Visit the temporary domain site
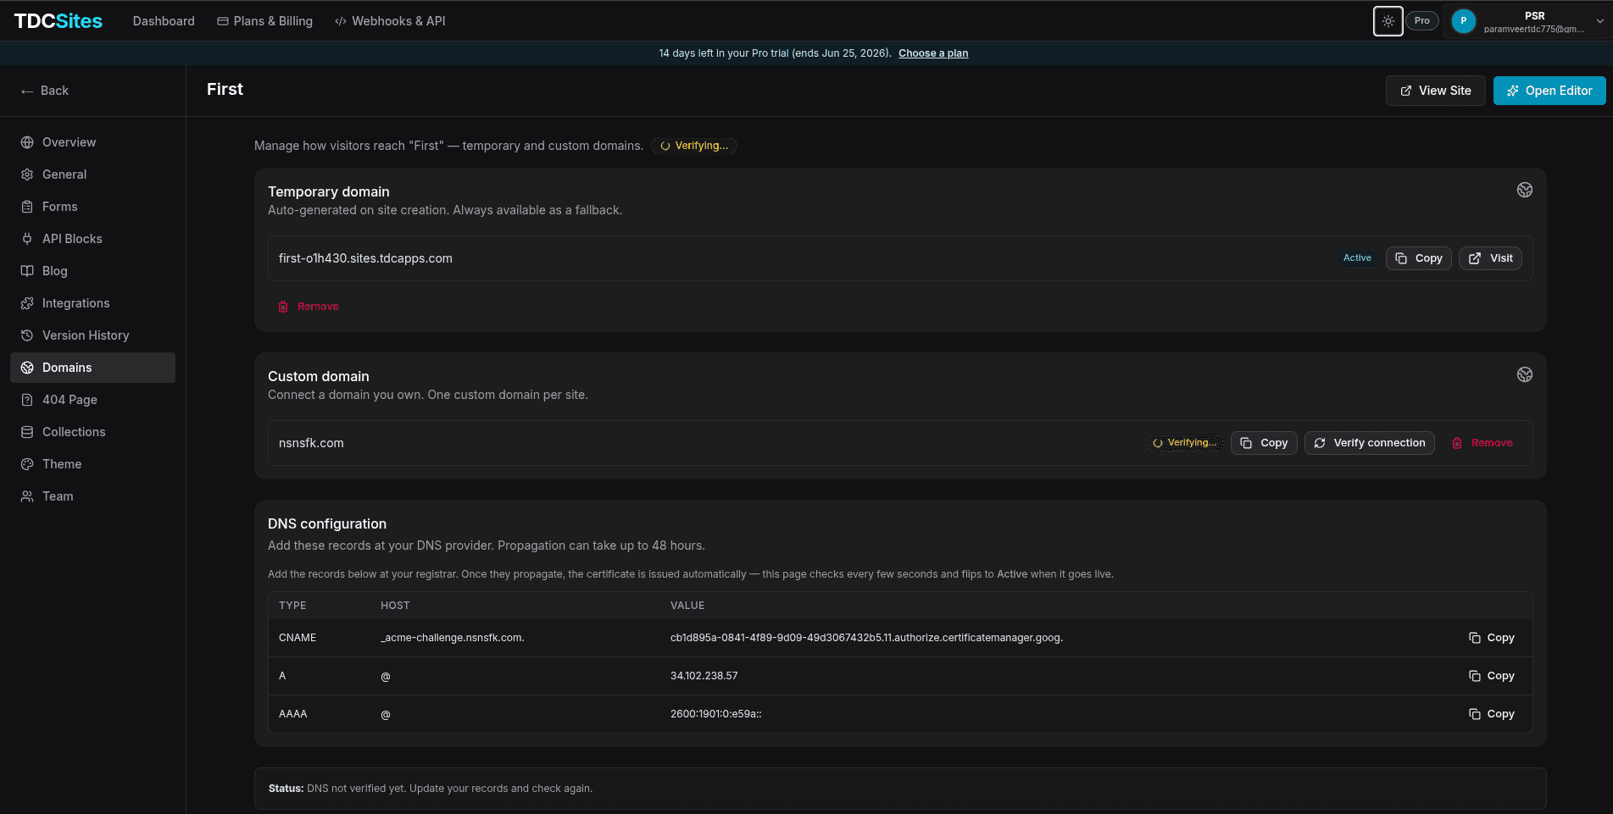 pos(1490,258)
